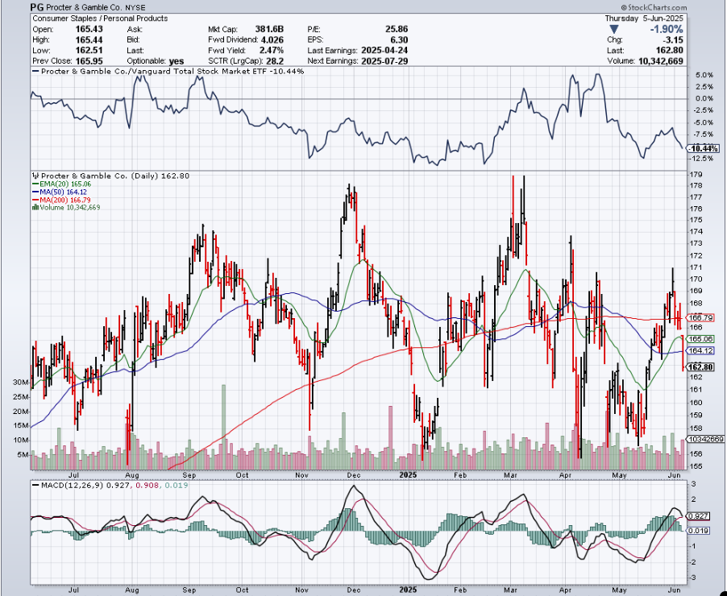This screenshot has height=596, width=727.
Task: Select the High value 165.44
Action: 89,39
